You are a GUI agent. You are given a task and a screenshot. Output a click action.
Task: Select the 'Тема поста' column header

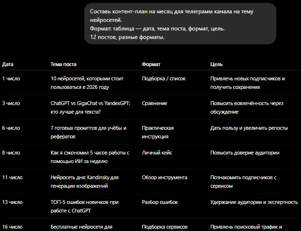click(63, 64)
